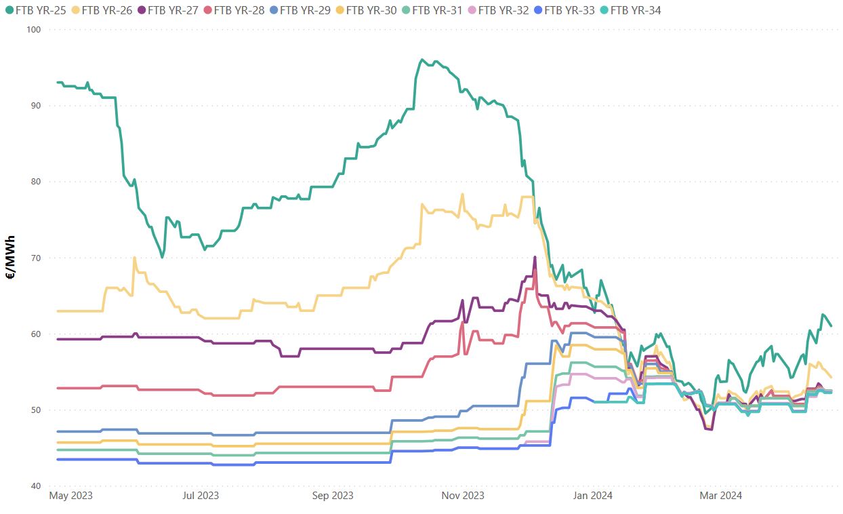The height and width of the screenshot is (514, 843).
Task: Click the FTB YR-32 legend text
Action: pos(503,10)
